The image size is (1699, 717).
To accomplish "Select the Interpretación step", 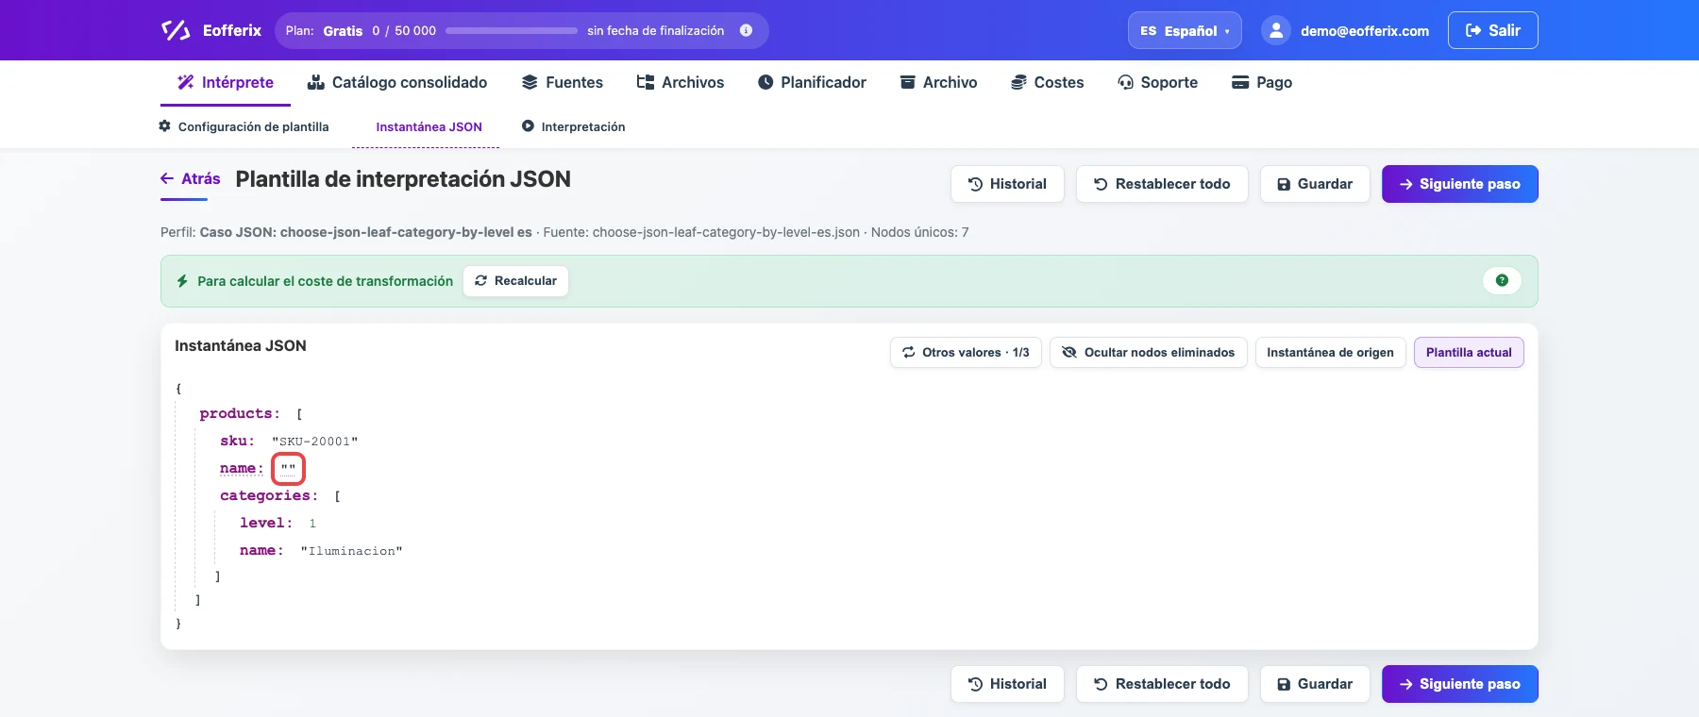I will tap(574, 126).
